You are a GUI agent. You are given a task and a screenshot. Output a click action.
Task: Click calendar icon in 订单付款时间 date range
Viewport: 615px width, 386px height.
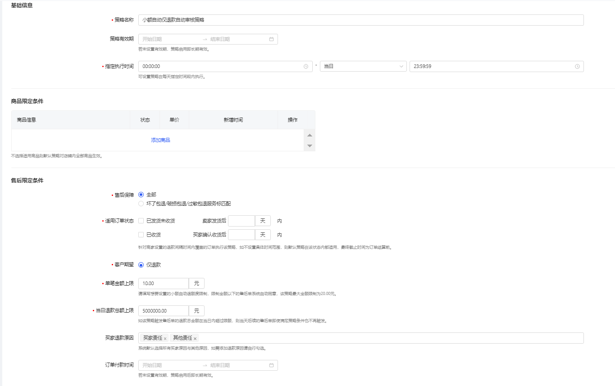click(x=271, y=365)
